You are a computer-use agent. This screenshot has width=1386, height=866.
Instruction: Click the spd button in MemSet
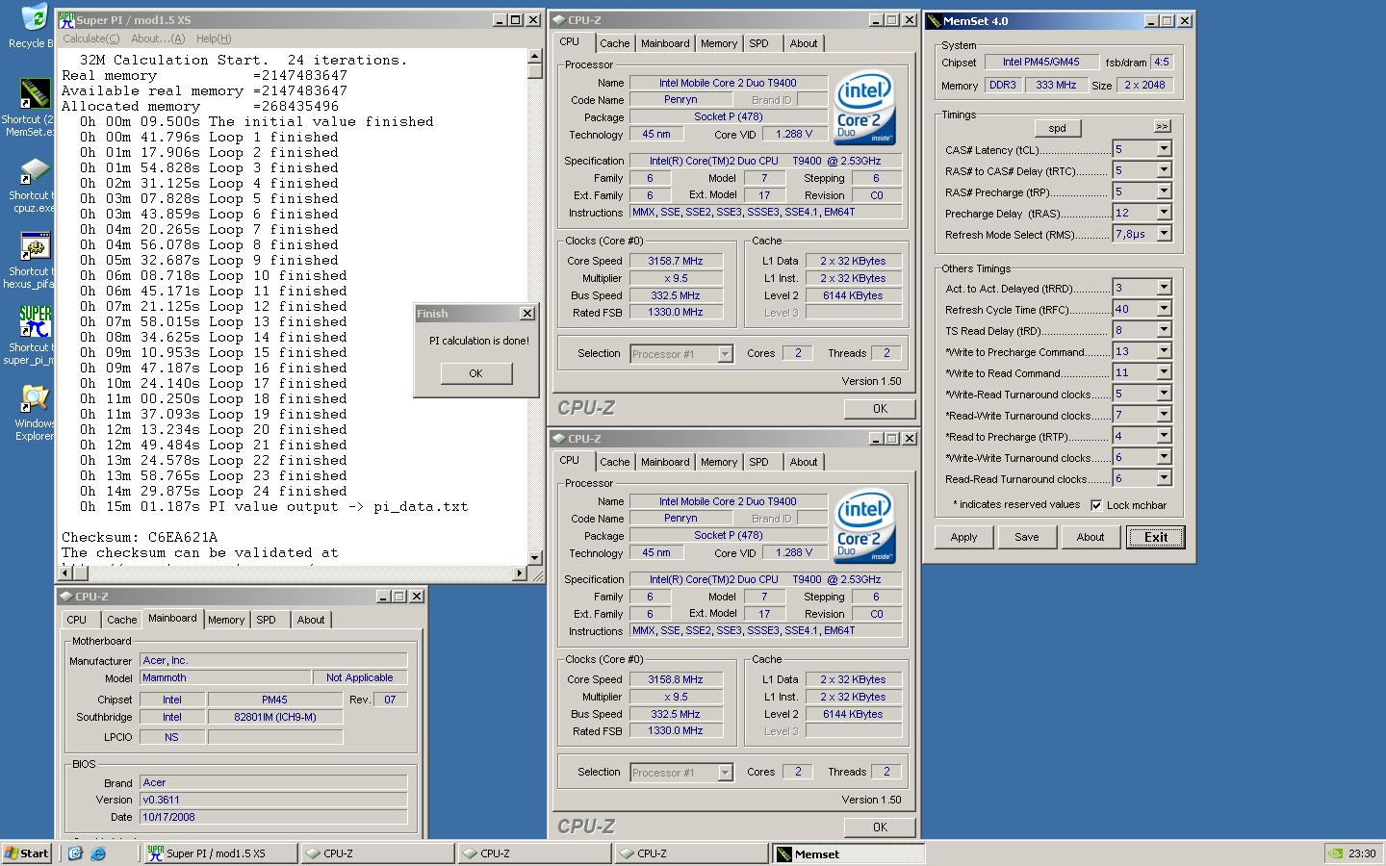1057,128
